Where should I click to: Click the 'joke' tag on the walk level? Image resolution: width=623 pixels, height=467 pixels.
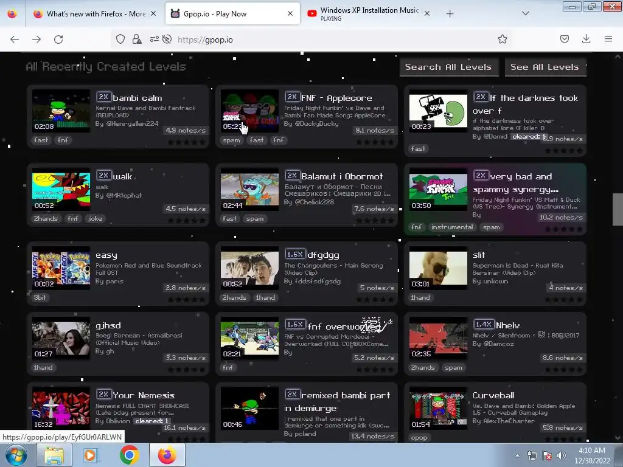click(x=95, y=218)
